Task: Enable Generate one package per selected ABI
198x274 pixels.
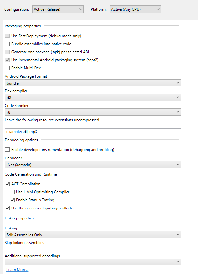Action: point(7,52)
